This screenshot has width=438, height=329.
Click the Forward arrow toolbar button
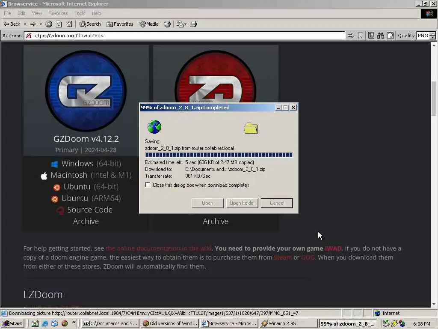[33, 24]
